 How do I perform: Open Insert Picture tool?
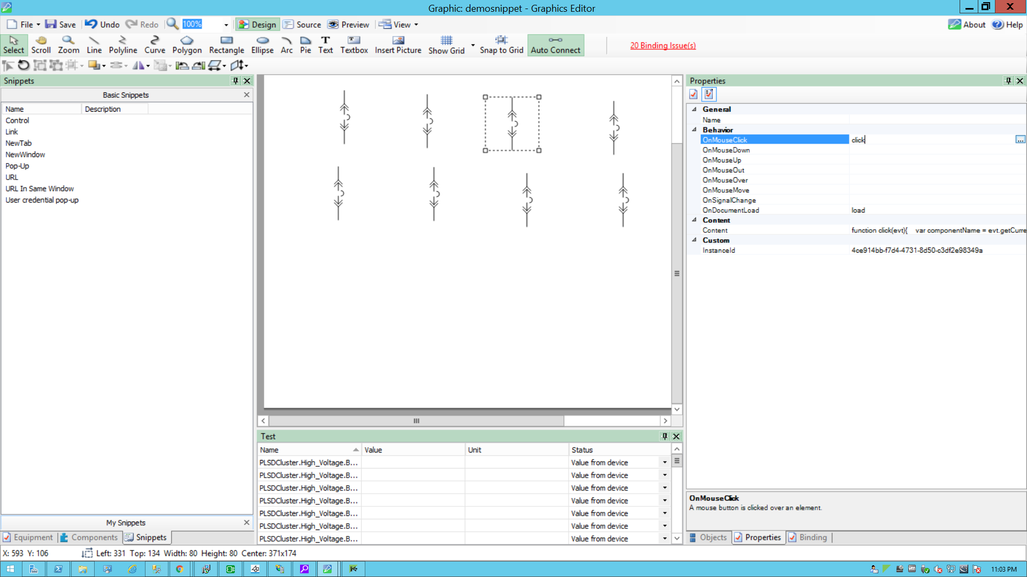397,45
